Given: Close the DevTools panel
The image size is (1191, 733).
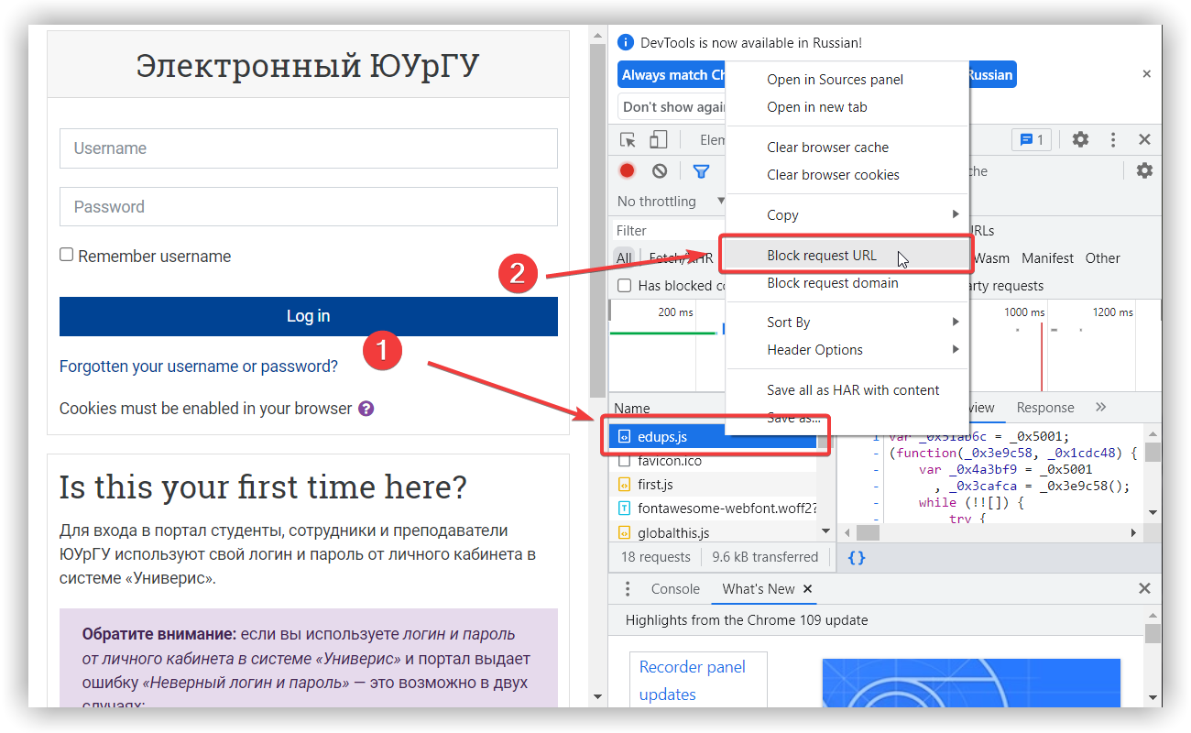Looking at the screenshot, I should (1144, 139).
